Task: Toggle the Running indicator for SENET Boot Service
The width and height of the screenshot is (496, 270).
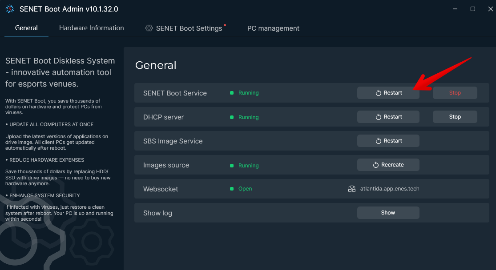Action: [232, 93]
